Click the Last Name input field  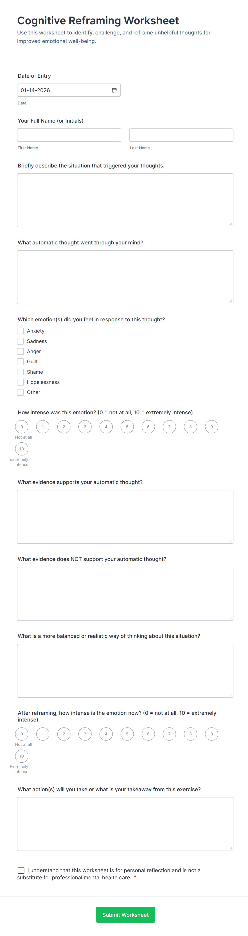tap(181, 135)
